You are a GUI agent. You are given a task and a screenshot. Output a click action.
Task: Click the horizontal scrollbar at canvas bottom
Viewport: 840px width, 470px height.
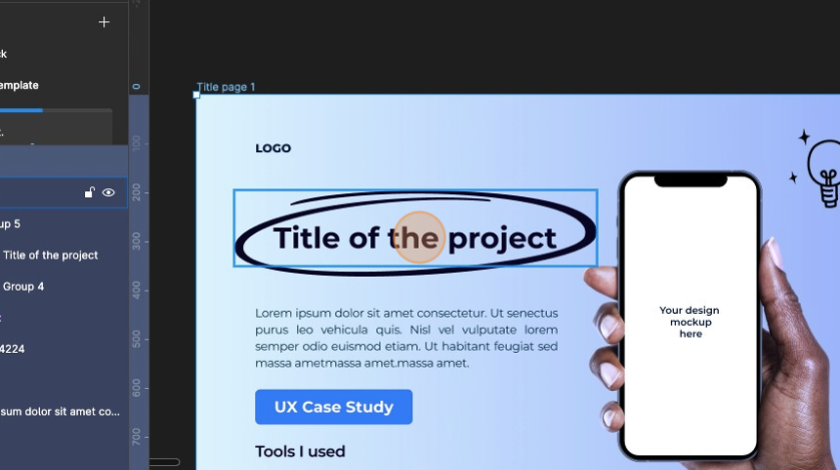pyautogui.click(x=164, y=462)
